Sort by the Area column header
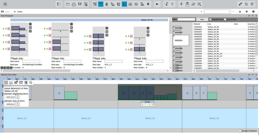 click(209, 24)
